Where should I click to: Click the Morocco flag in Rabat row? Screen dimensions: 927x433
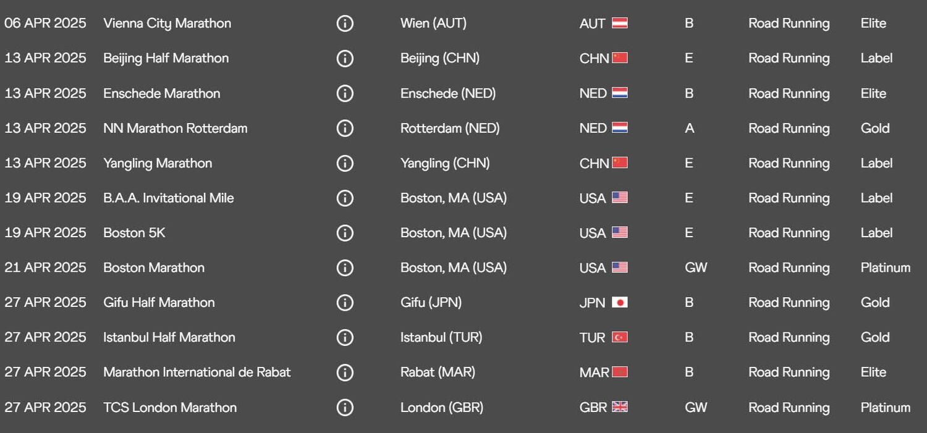point(619,372)
